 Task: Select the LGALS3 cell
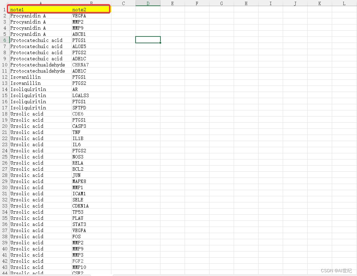(91, 96)
